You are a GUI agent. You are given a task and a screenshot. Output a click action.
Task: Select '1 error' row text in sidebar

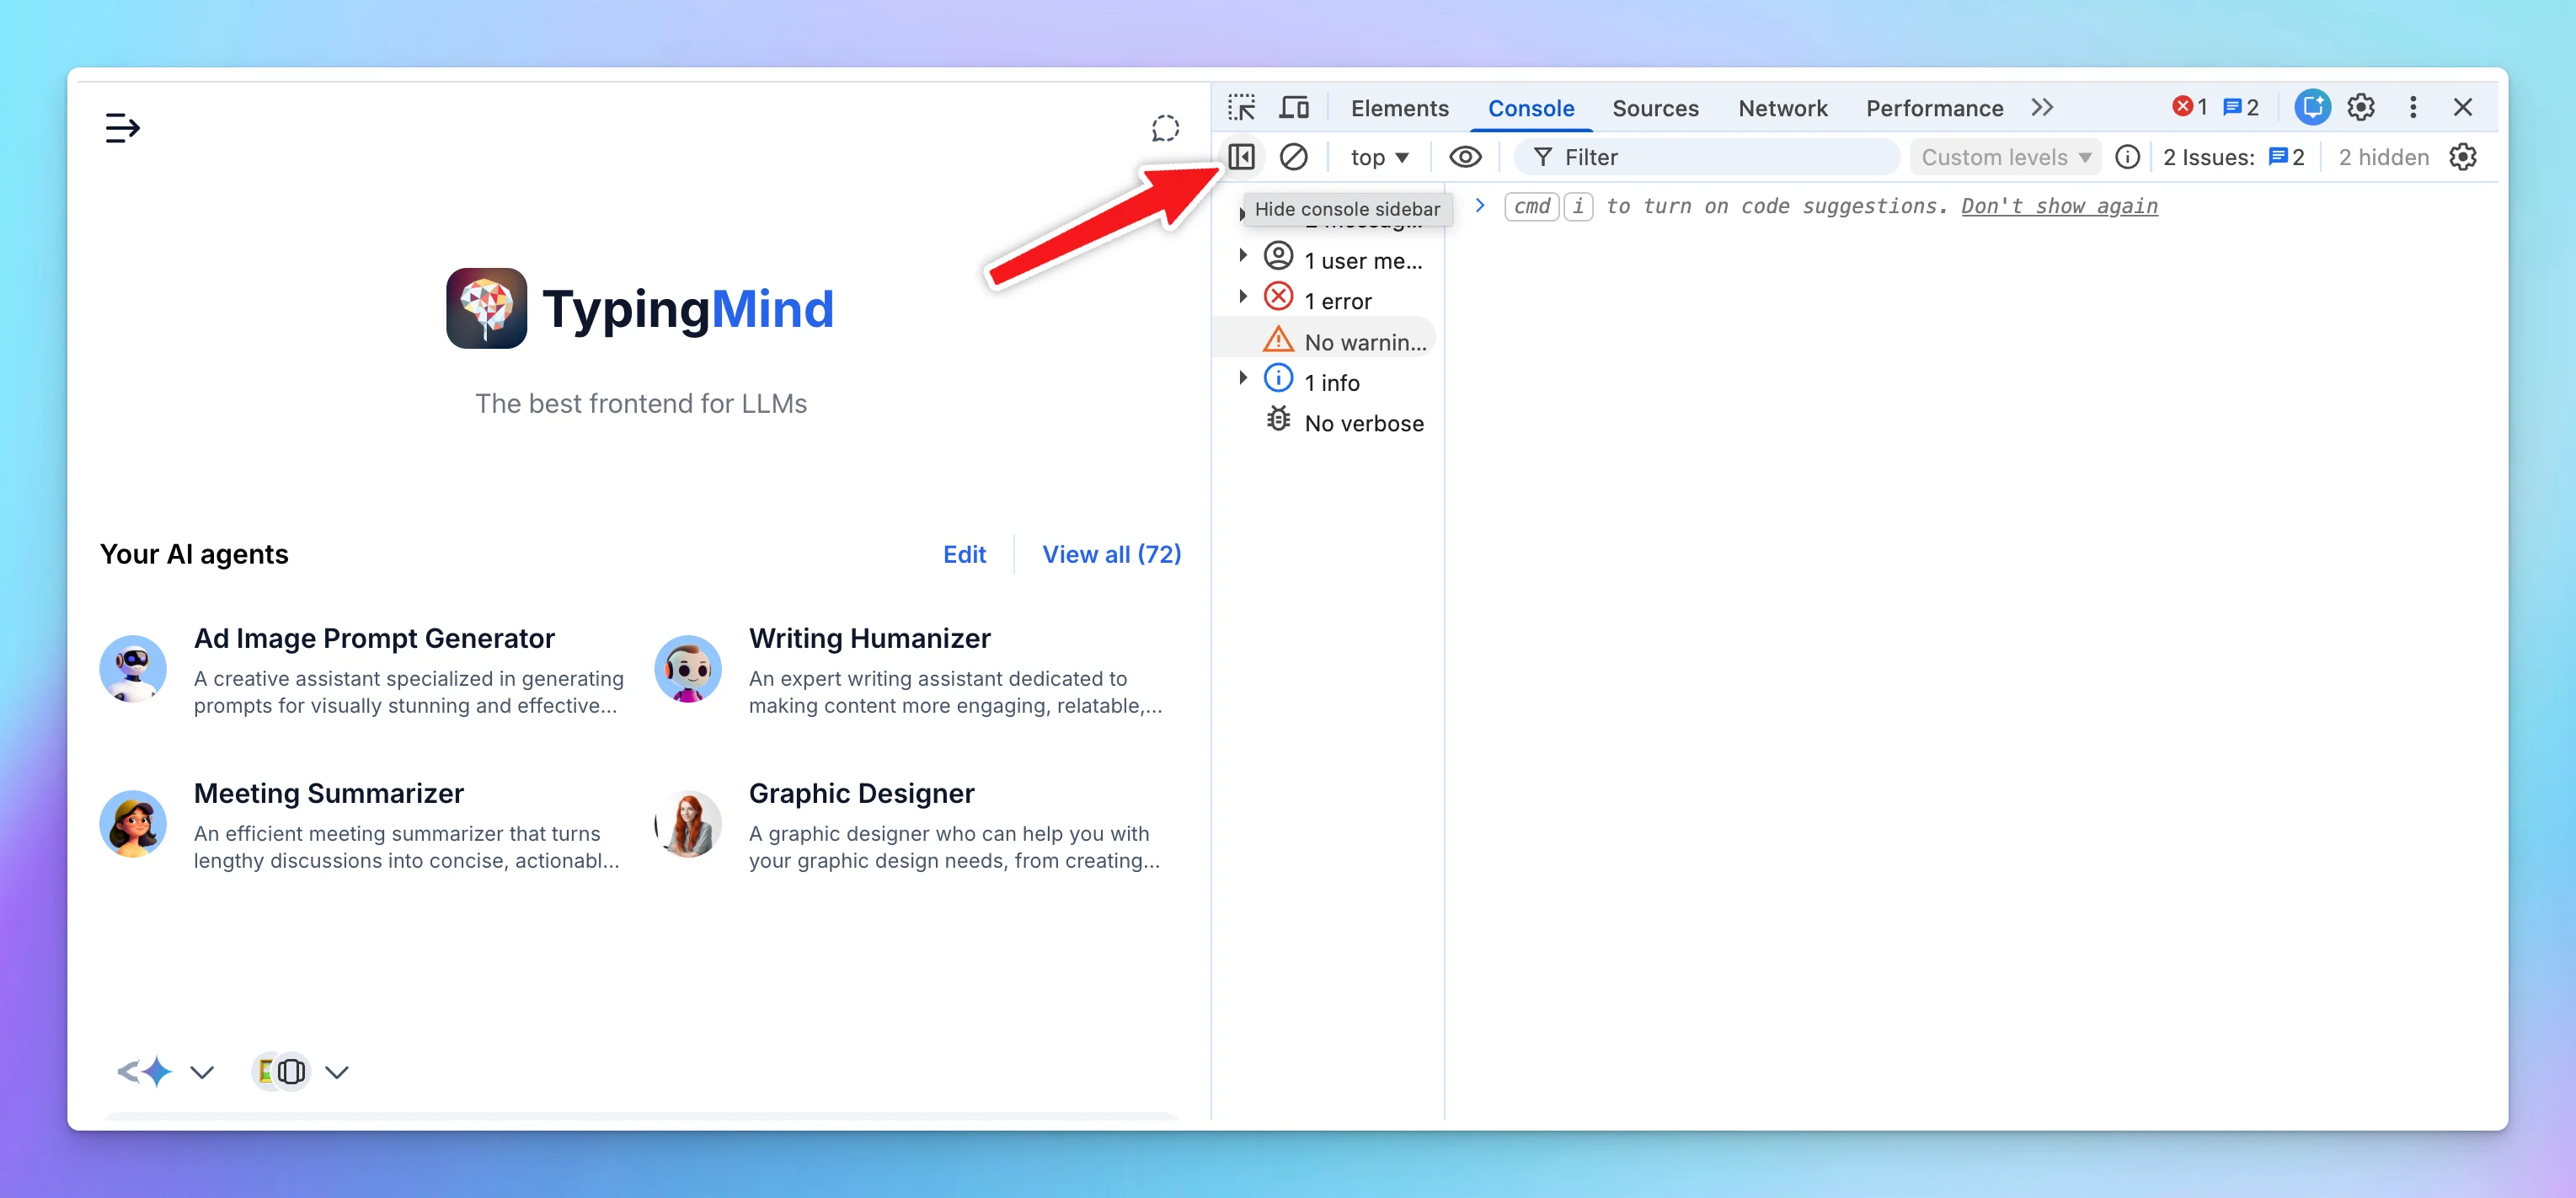1338,301
